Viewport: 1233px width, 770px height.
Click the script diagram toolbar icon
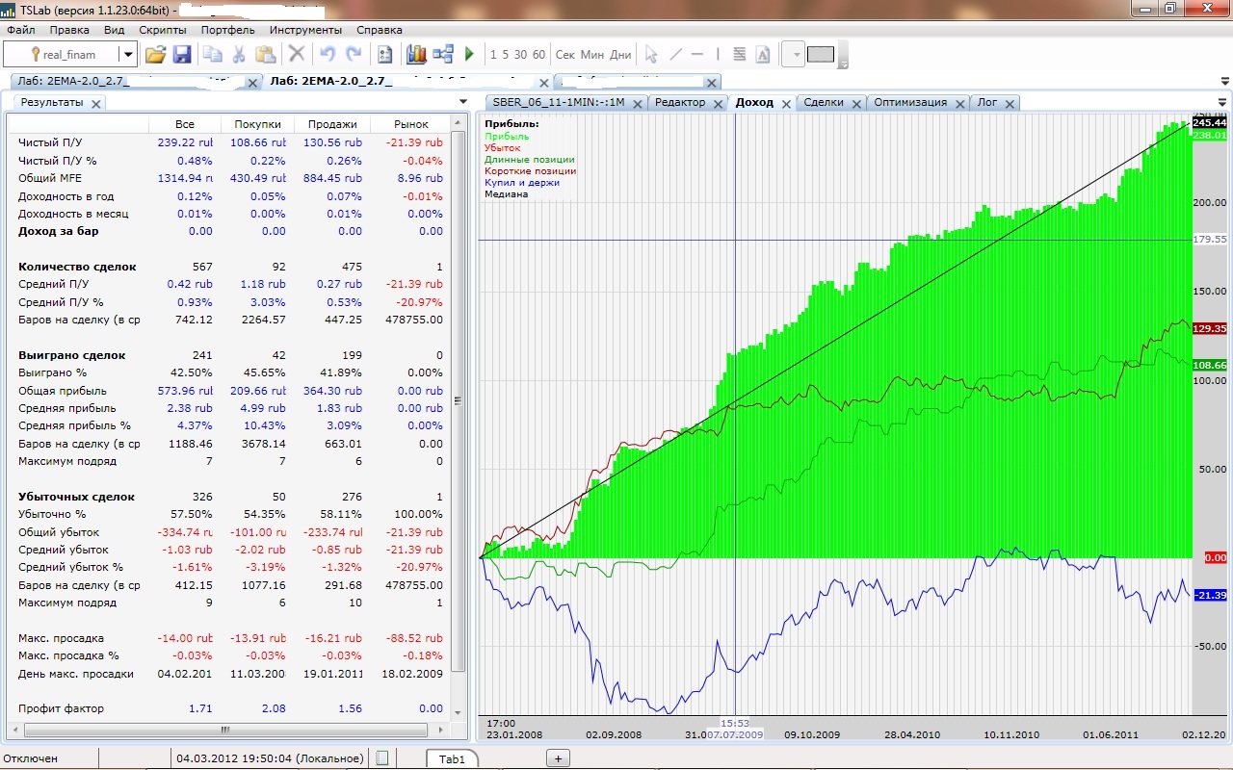pos(443,55)
